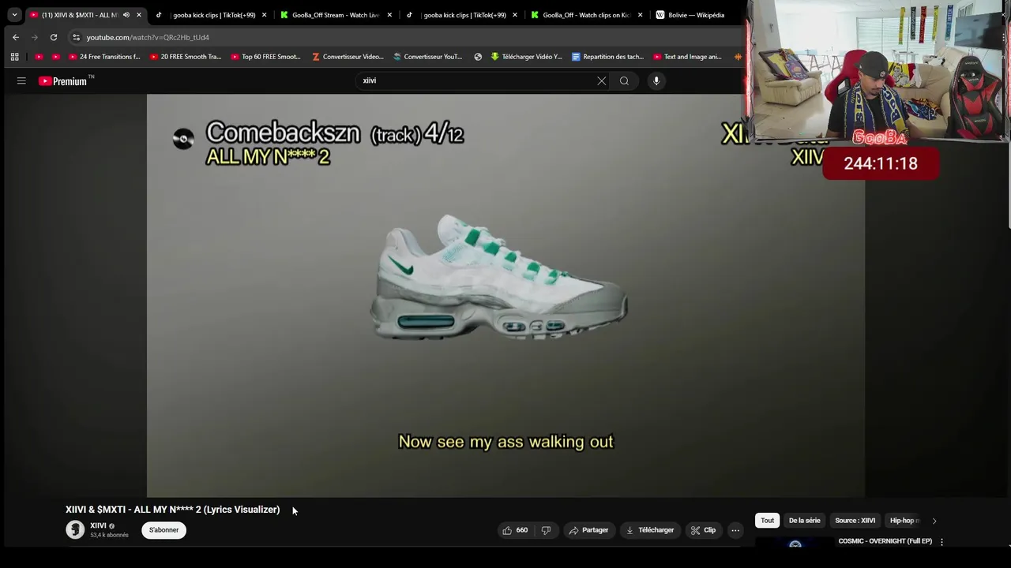The width and height of the screenshot is (1011, 568).
Task: Open the tab search dropdown arrow
Action: point(14,15)
